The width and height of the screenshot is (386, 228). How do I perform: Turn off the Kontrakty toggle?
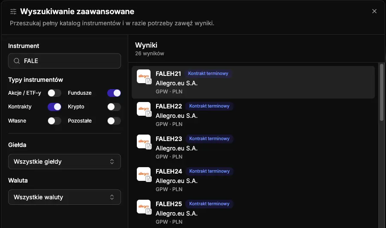[x=54, y=107]
